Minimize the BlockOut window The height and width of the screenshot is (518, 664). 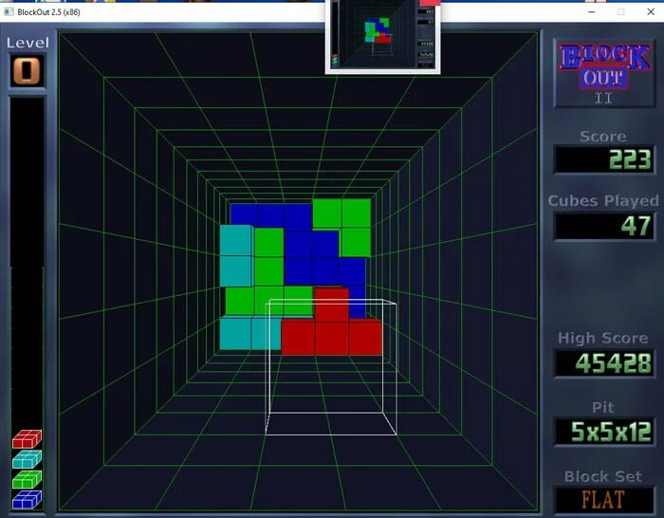(x=592, y=12)
